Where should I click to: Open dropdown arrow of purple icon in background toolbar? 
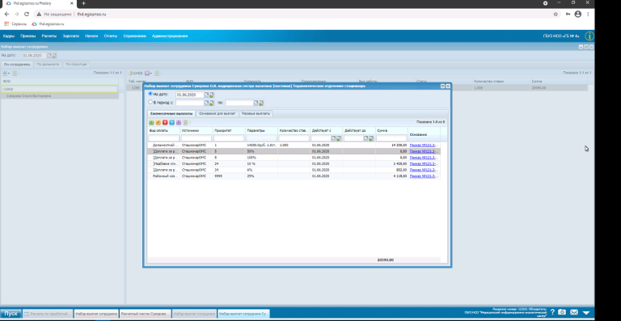click(151, 74)
